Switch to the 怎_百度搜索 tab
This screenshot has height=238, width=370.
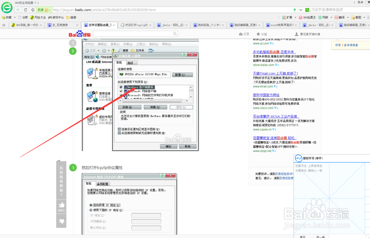coord(62,25)
